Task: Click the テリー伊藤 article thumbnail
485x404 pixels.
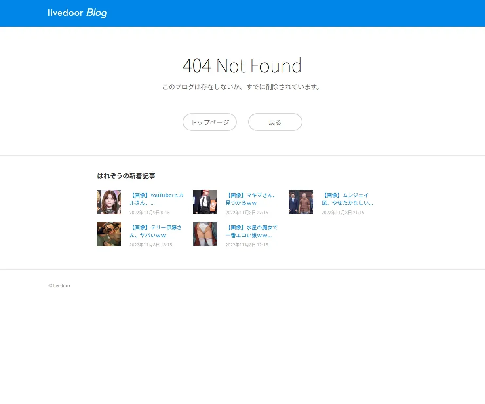Action: coord(109,234)
